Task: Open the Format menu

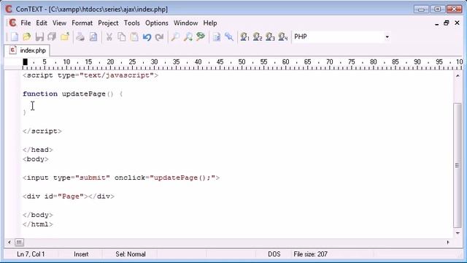Action: point(82,23)
